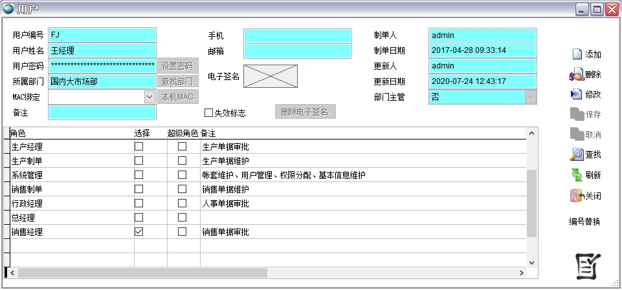Open the MAC绑定 dropdown

[150, 96]
